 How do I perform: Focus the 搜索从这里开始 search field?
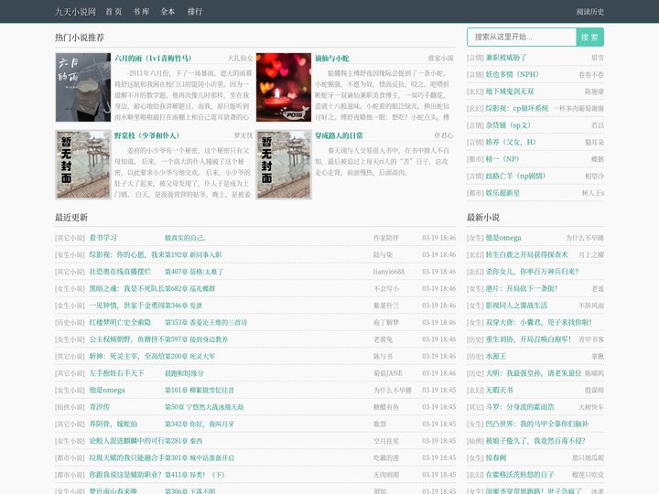tap(521, 37)
